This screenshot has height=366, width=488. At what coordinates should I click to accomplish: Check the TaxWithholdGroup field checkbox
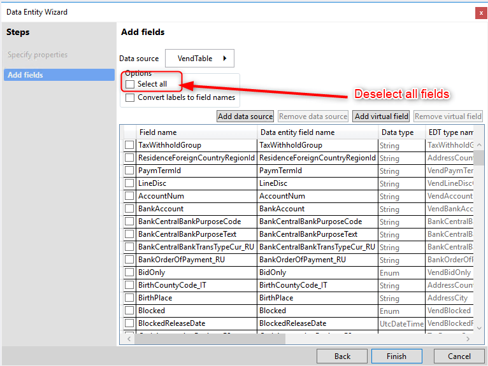point(129,145)
